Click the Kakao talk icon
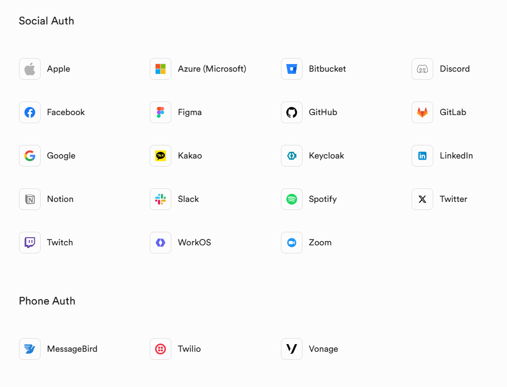The width and height of the screenshot is (507, 387). [161, 156]
